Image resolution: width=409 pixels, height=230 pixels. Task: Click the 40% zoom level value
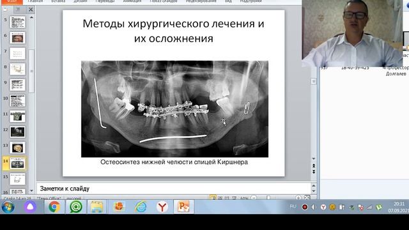[x=244, y=198]
